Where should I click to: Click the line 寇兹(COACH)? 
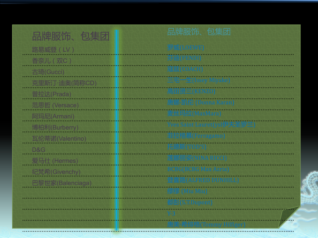[x=185, y=69]
